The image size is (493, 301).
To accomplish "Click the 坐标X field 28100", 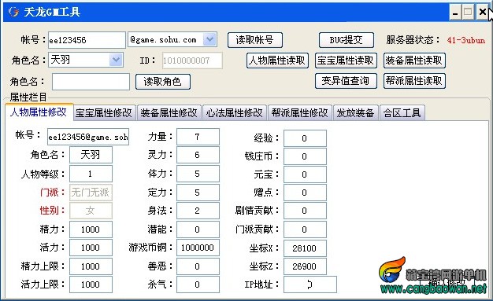I will [305, 248].
